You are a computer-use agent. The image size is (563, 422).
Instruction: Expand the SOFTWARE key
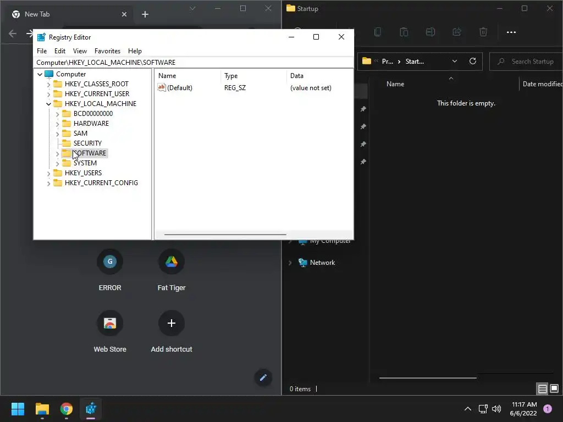coord(57,154)
